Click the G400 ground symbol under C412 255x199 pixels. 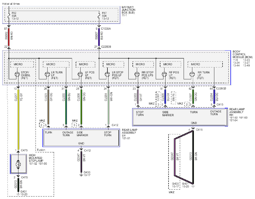click(81, 175)
